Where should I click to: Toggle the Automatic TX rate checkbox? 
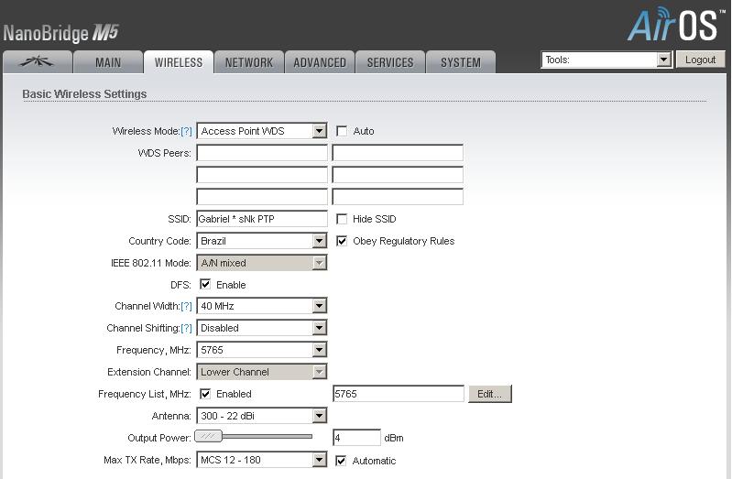[341, 461]
